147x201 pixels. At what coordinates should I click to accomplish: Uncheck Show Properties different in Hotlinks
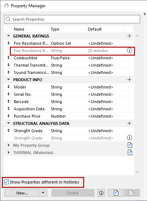point(6,182)
